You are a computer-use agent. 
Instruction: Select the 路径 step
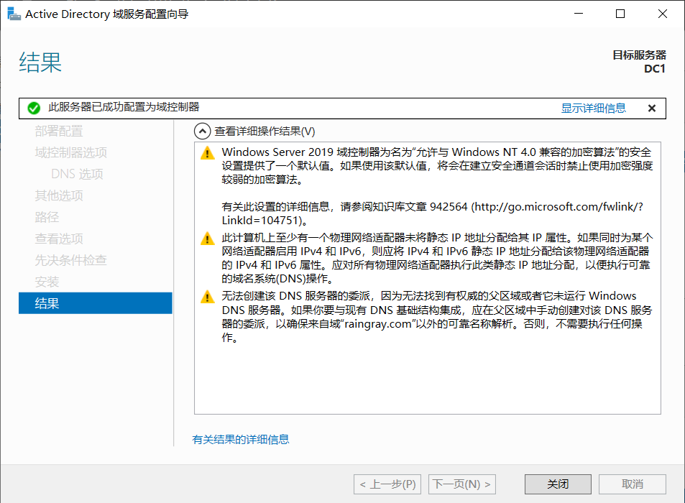pyautogui.click(x=47, y=217)
